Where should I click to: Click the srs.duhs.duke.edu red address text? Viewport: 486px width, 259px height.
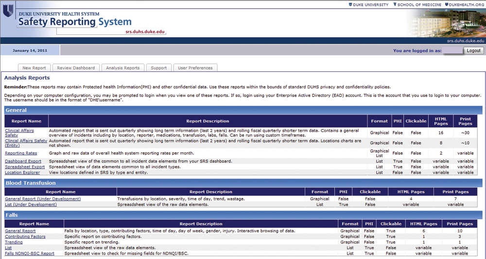(x=145, y=32)
